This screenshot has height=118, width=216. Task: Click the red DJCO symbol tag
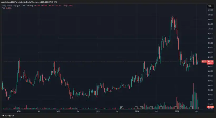(x=204, y=61)
